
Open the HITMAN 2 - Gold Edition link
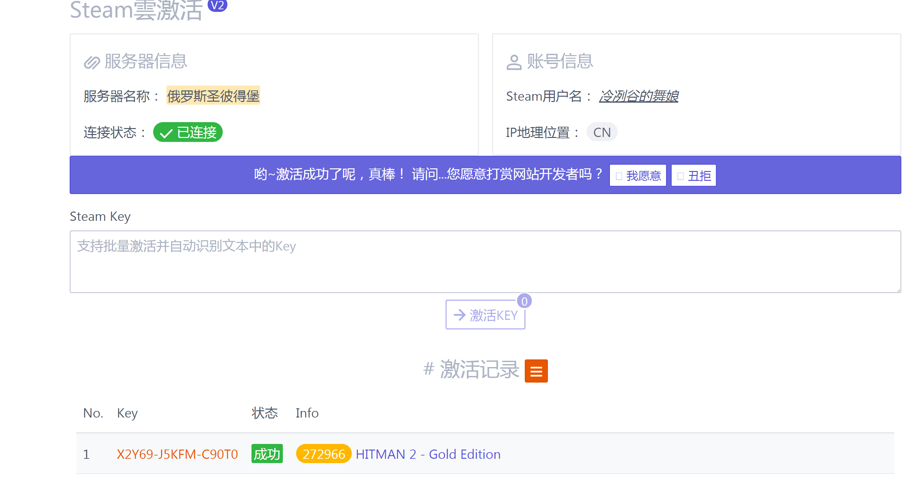click(428, 454)
